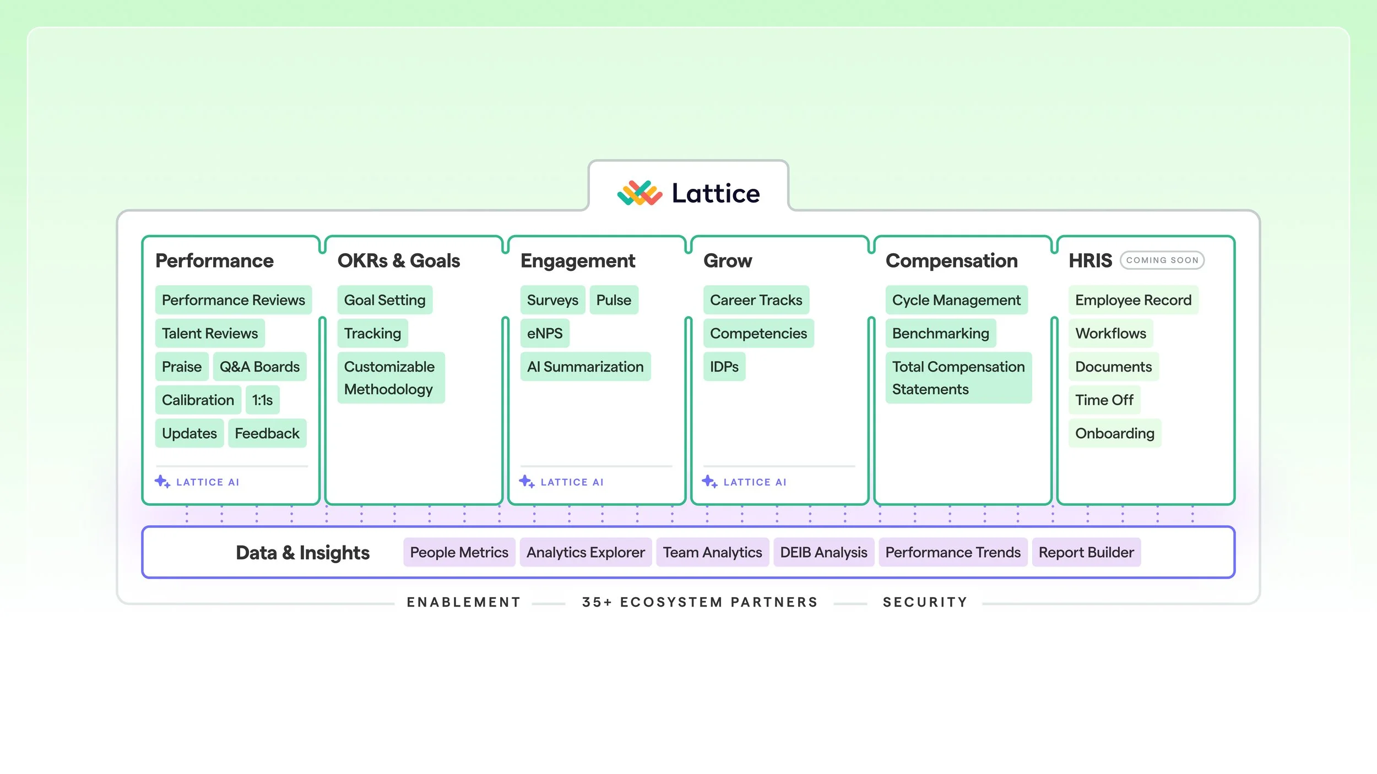
Task: Click the sparkle icon under Engagement
Action: (527, 482)
